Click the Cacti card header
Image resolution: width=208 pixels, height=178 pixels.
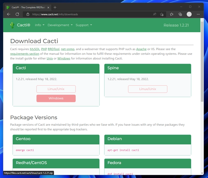(x=56, y=69)
